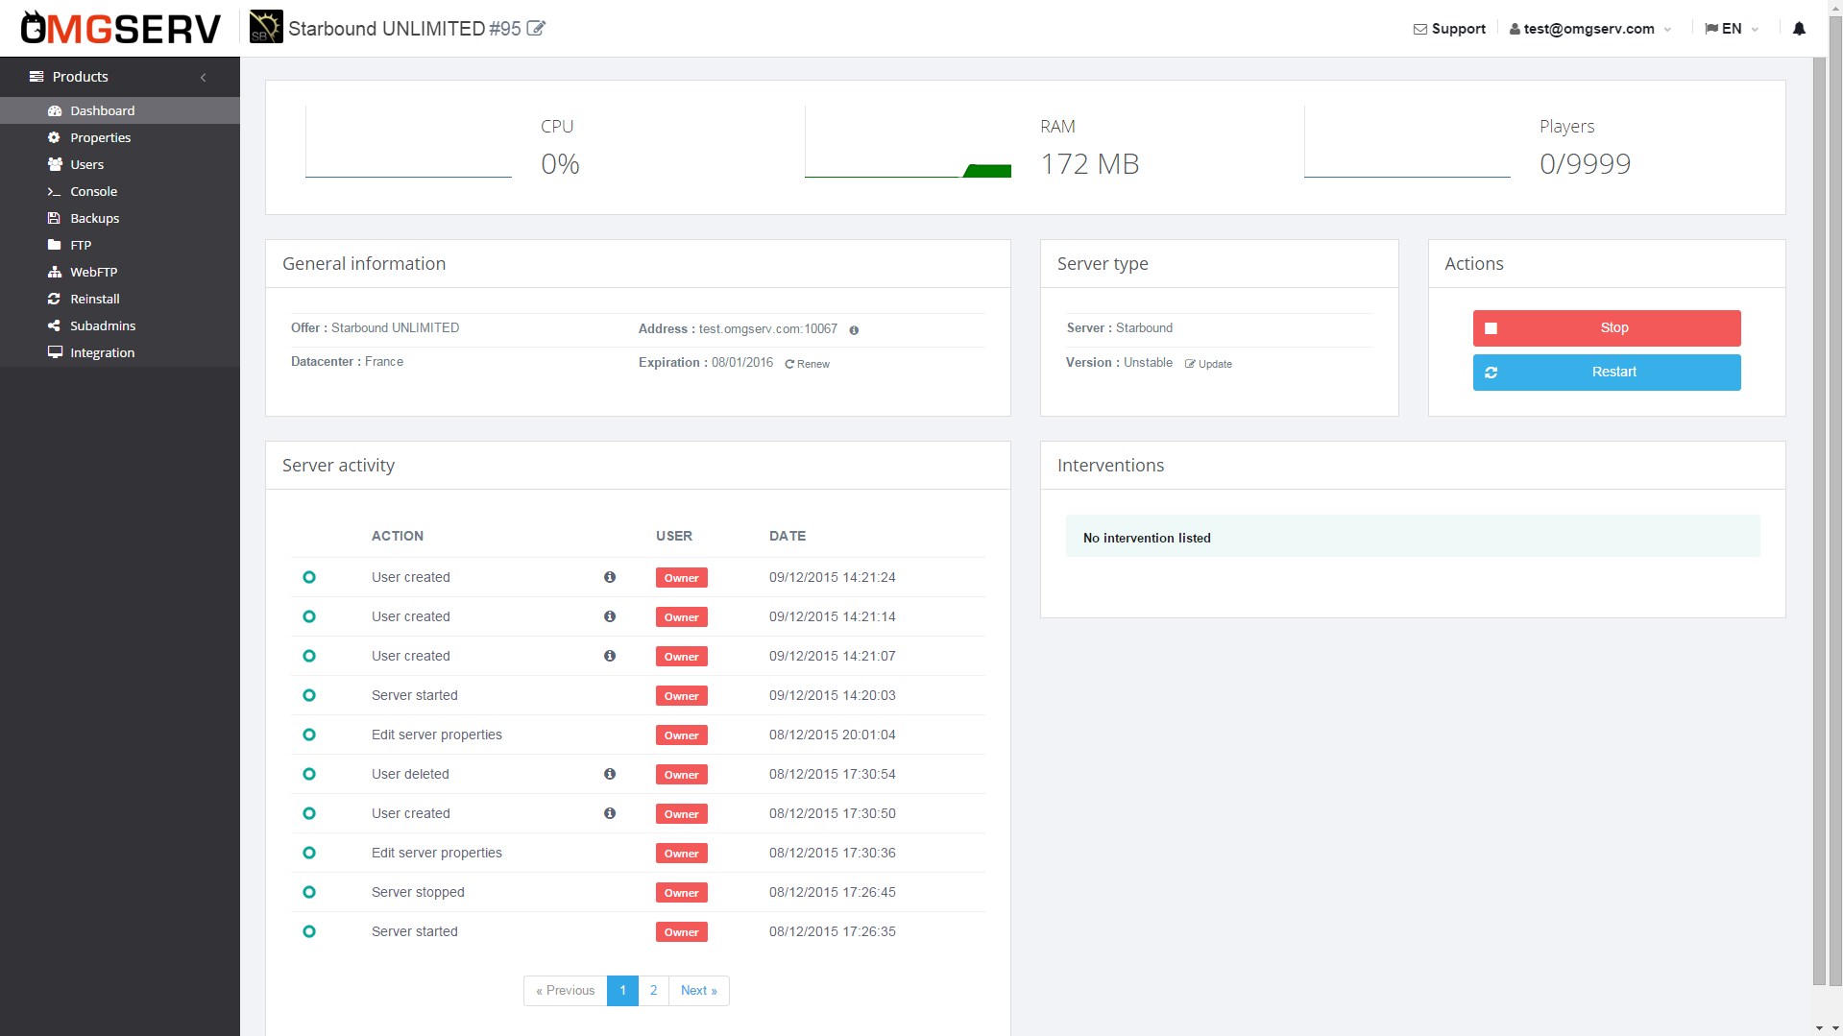
Task: Open FTP in sidebar
Action: pos(120,245)
